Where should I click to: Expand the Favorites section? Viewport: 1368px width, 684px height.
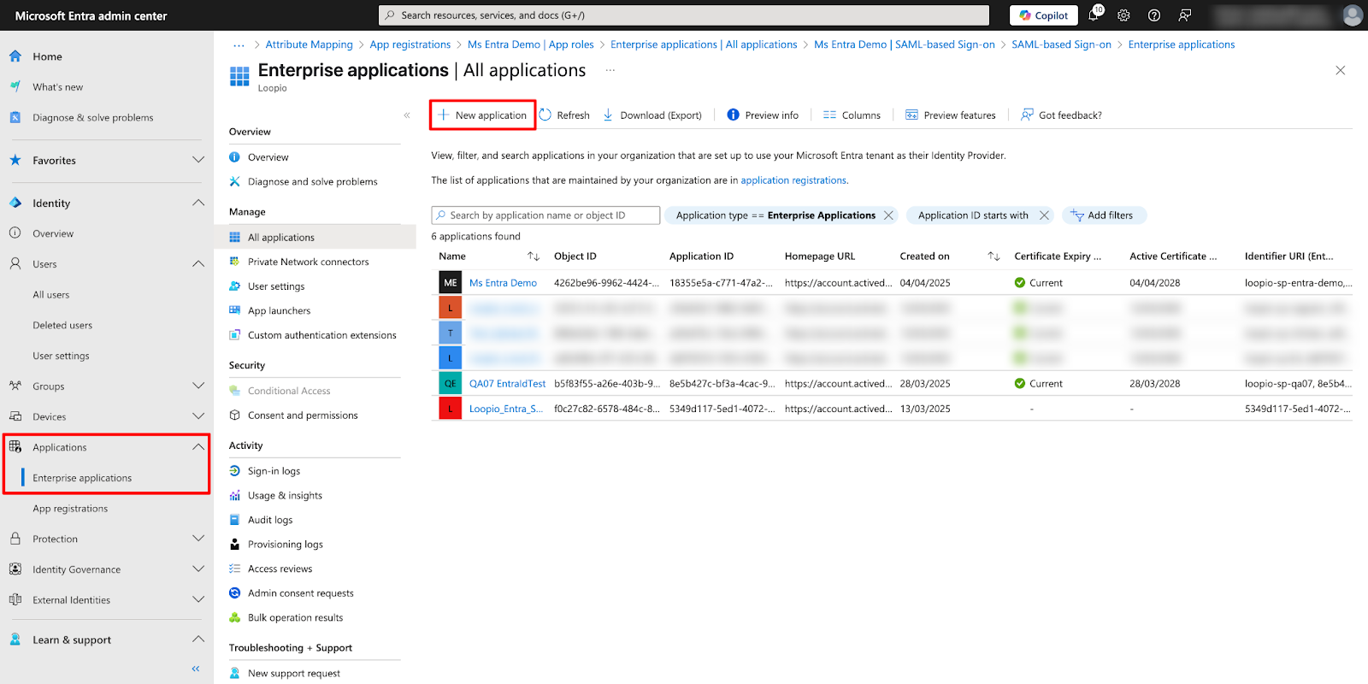pyautogui.click(x=198, y=160)
